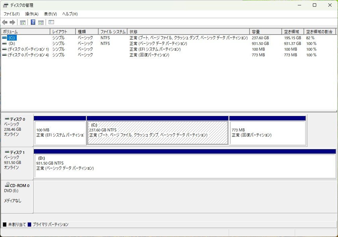The height and width of the screenshot is (237, 338).
Task: Click the プライマリ パーティション legend color swatch
Action: 30,225
